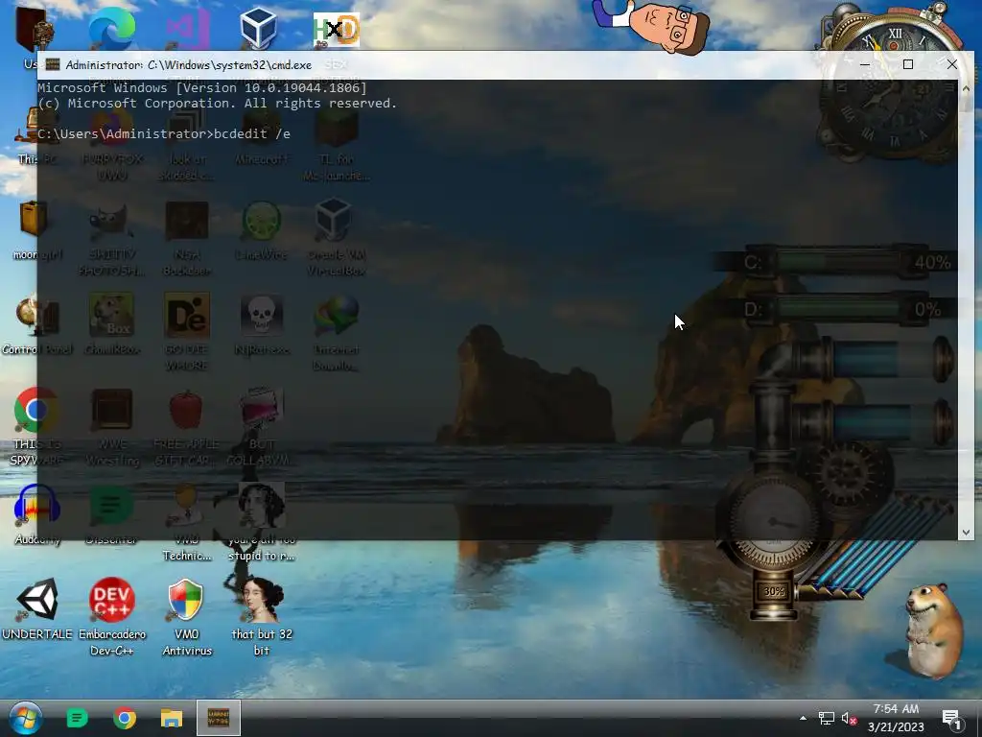The image size is (982, 737).
Task: Open the Action Center notification icon
Action: click(x=951, y=720)
